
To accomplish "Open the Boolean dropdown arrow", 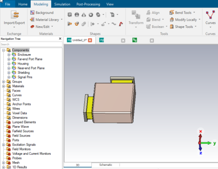I will click(167, 27).
